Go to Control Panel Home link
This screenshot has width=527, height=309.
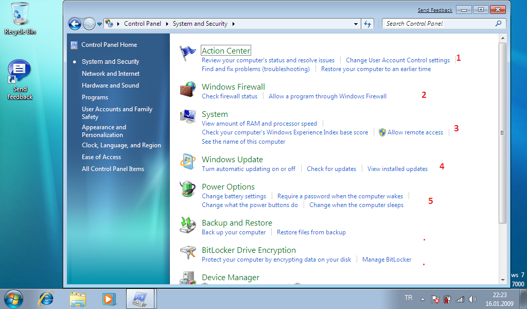(109, 45)
